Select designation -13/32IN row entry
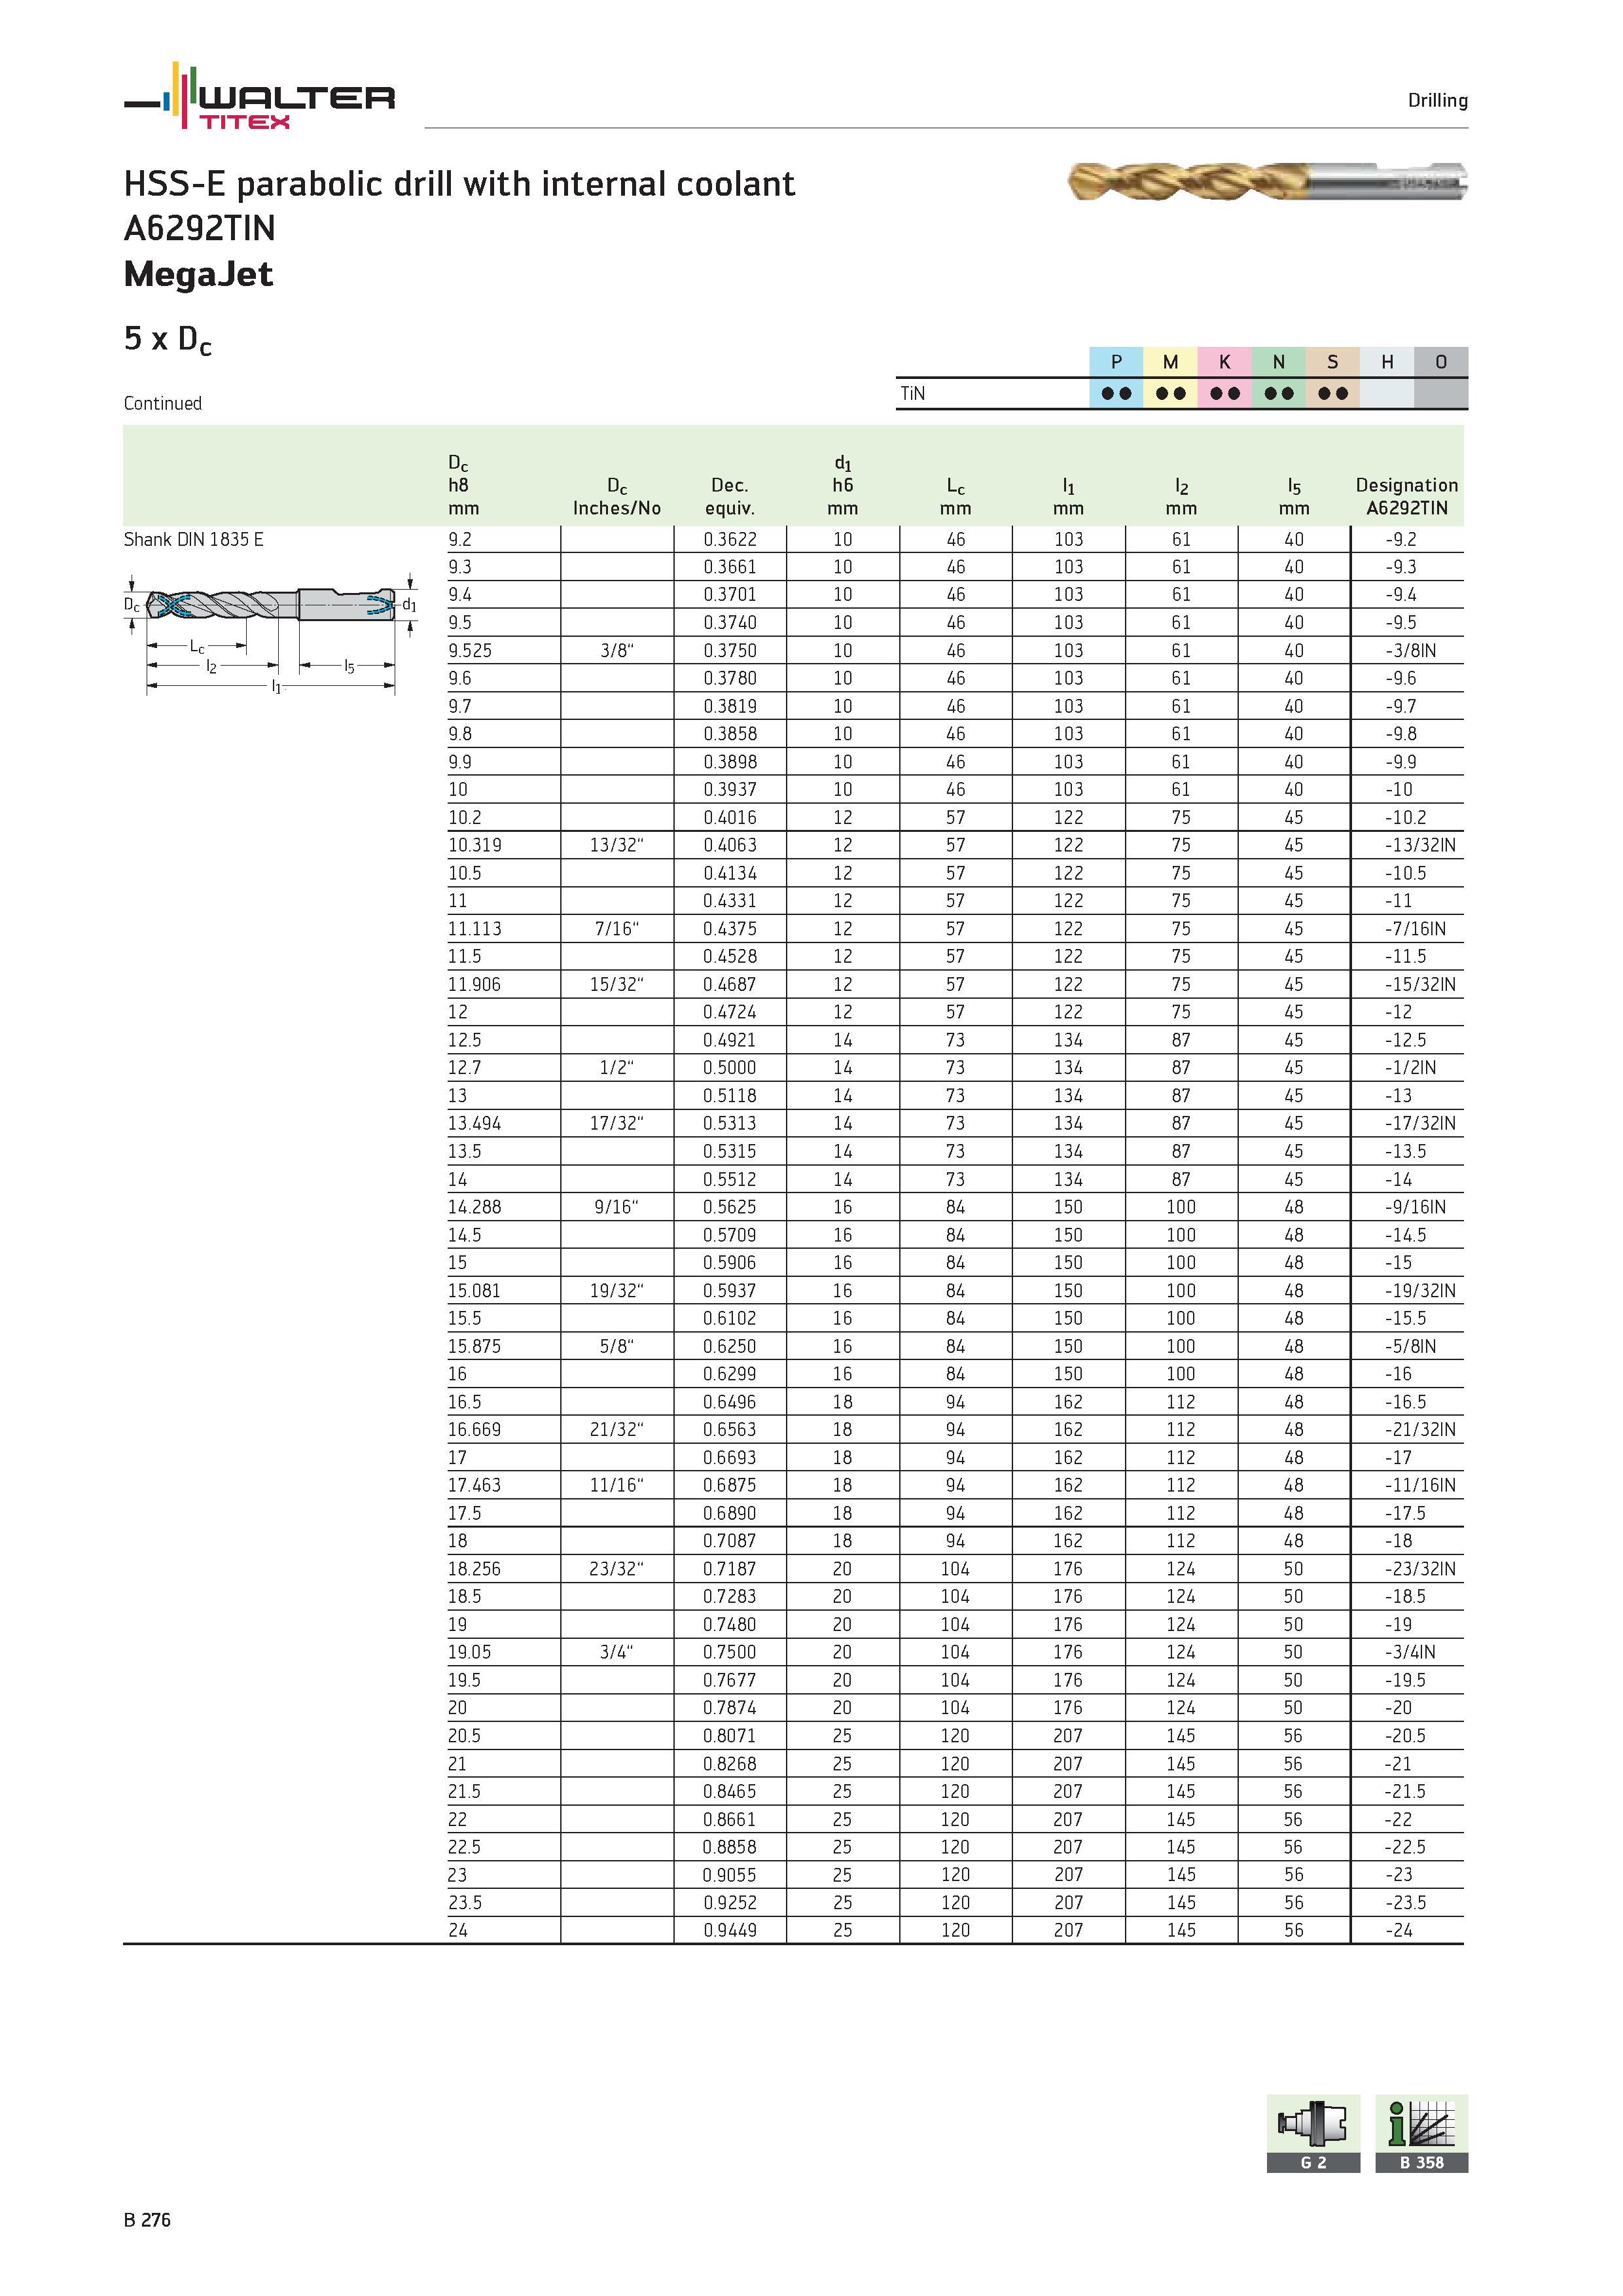1623x2296 pixels. (1420, 845)
